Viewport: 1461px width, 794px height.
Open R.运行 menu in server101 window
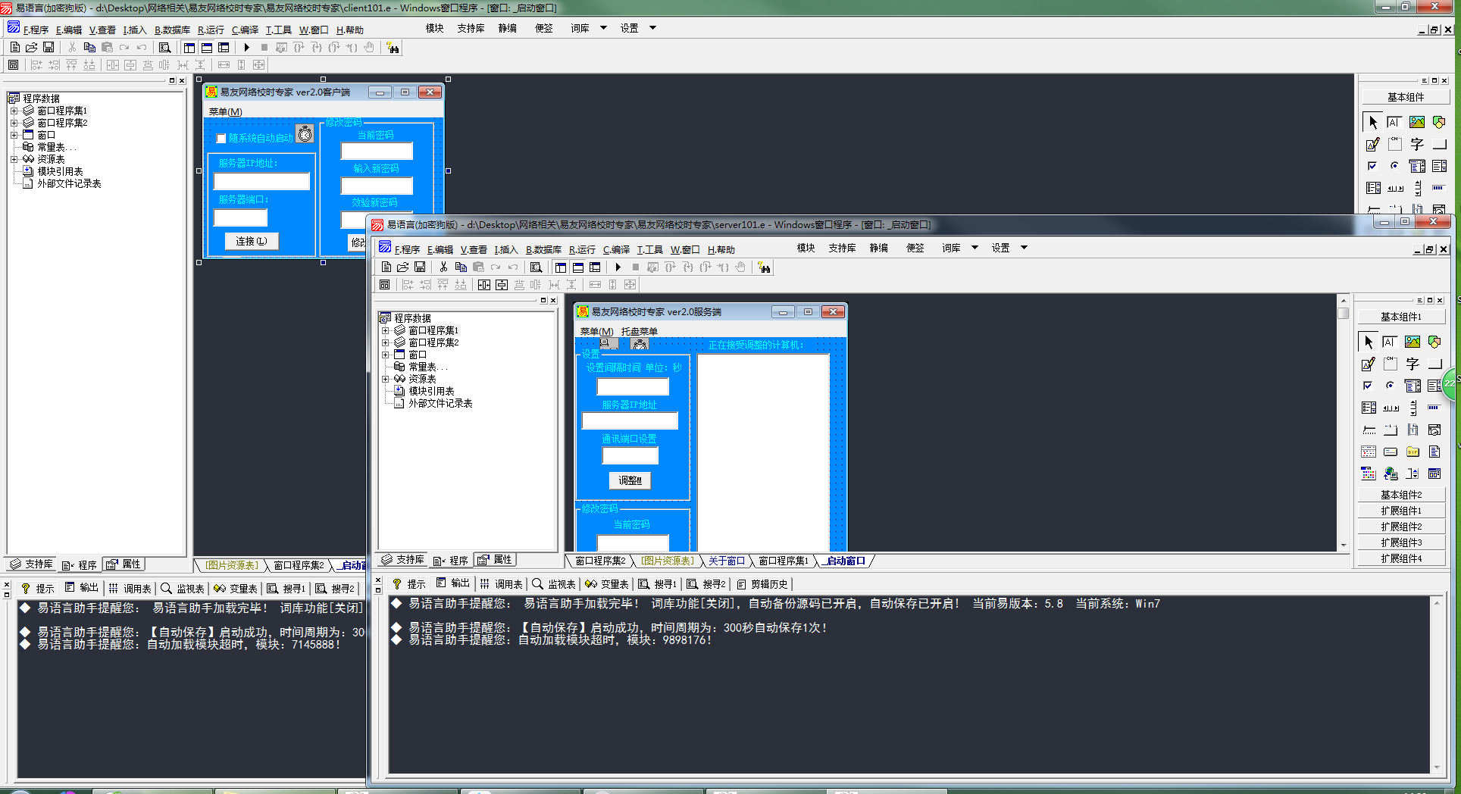(x=582, y=249)
